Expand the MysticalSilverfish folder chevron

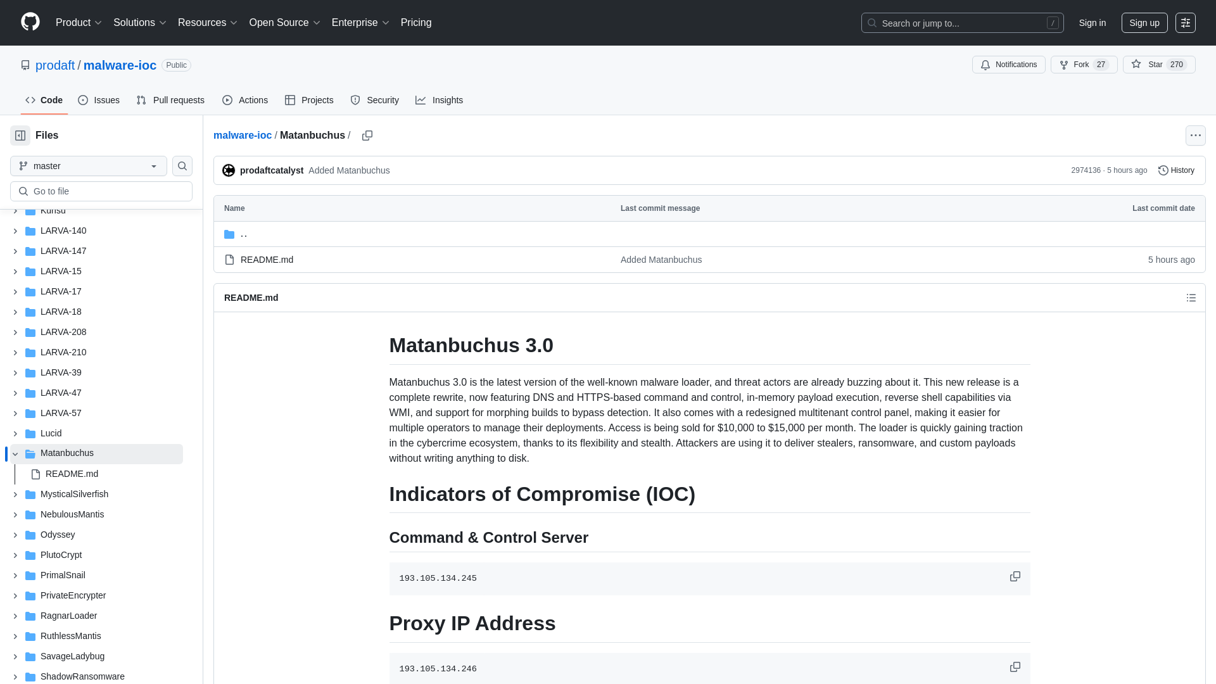coord(15,495)
